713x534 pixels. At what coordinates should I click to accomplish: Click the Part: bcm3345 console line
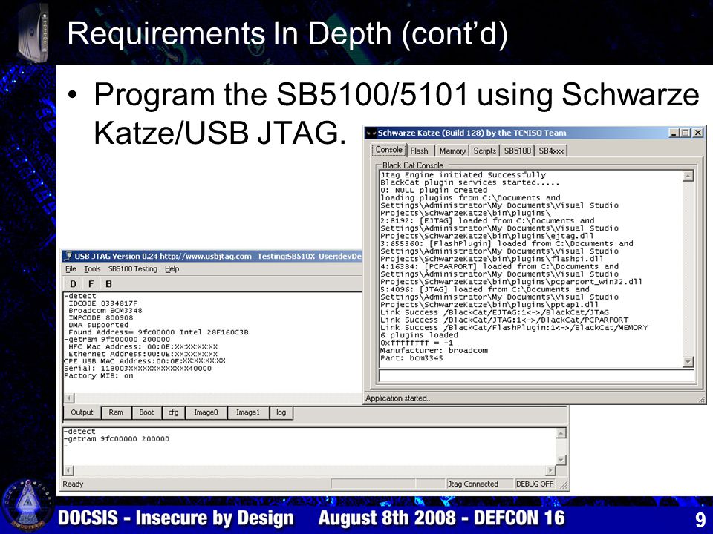(x=411, y=358)
